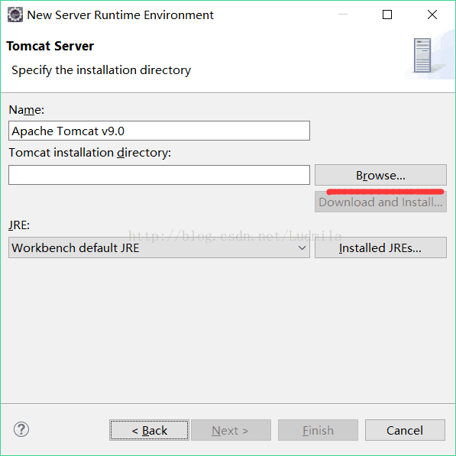Click the 'Tomcat installation directory:' label
Image resolution: width=456 pixels, height=456 pixels.
(x=90, y=153)
